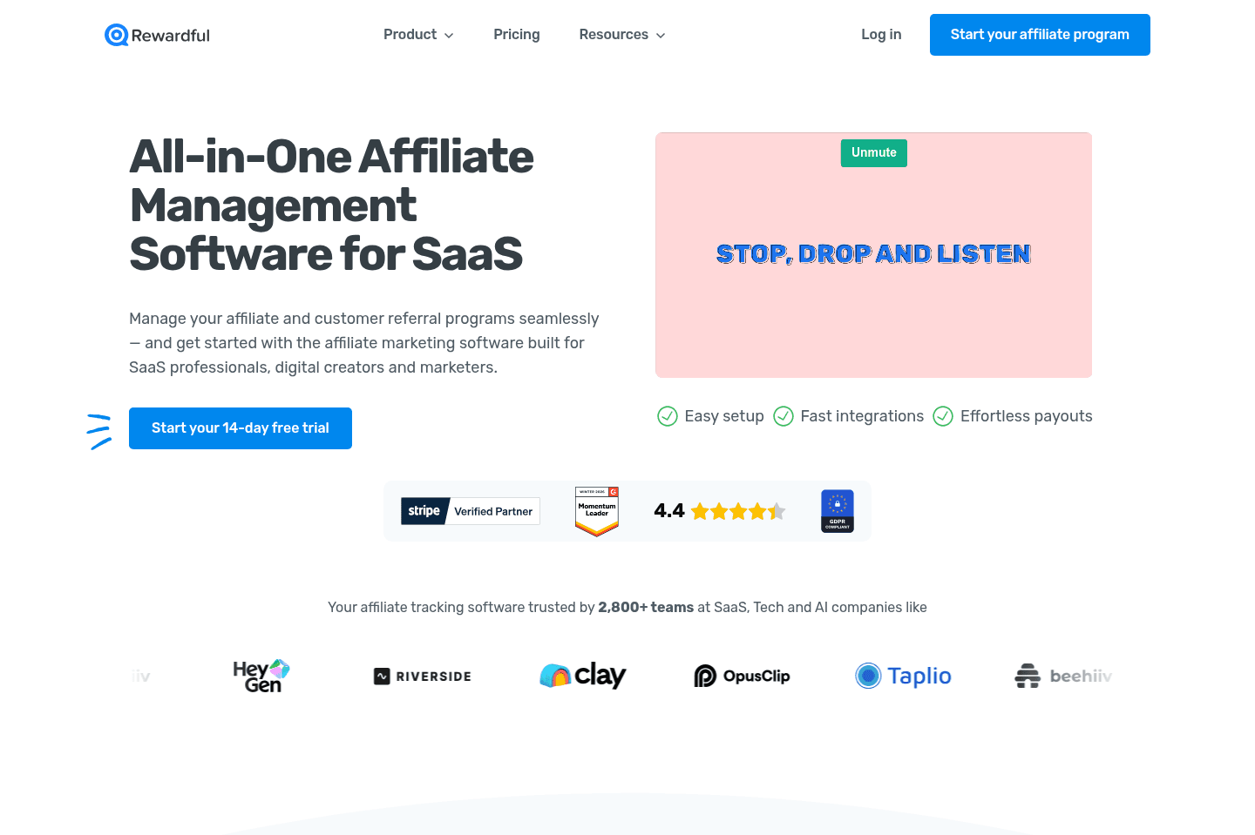Click the G2 Momentum Leader badge
Image resolution: width=1255 pixels, height=835 pixels.
pyautogui.click(x=597, y=511)
